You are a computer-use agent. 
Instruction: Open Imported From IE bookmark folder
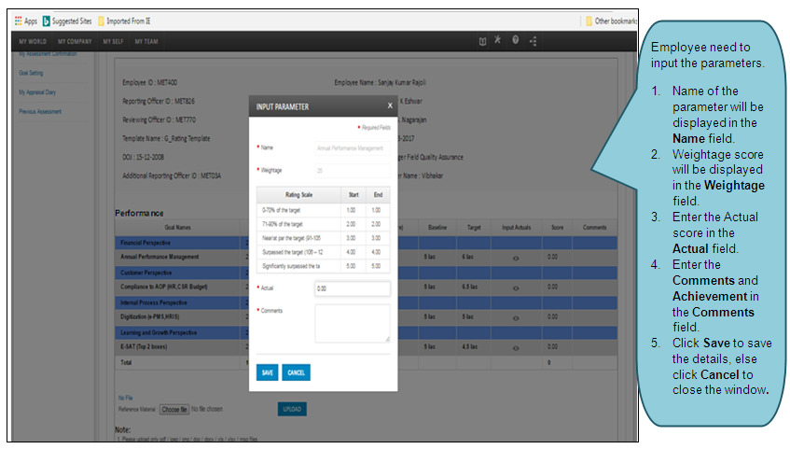124,21
